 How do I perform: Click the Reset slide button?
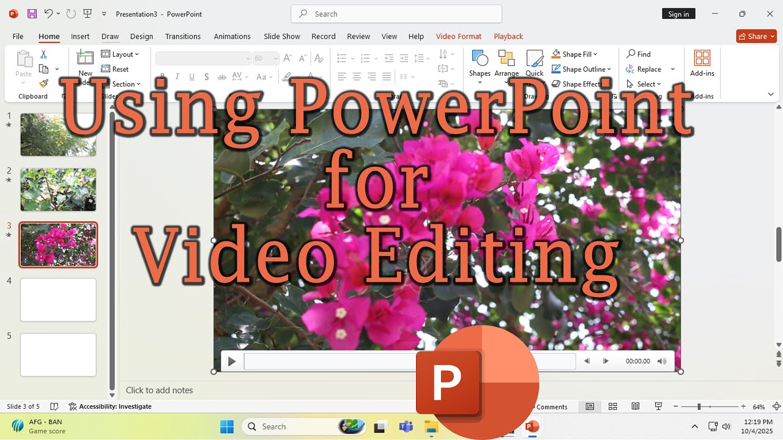[x=115, y=69]
